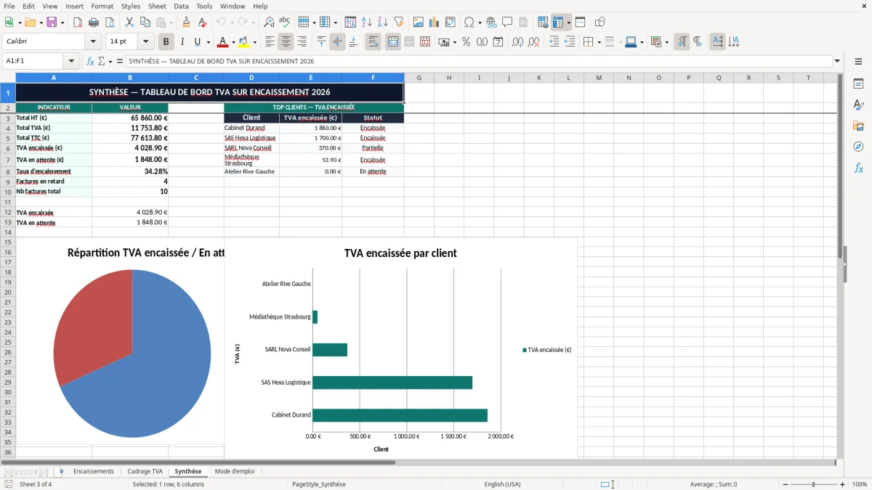Open the Styles menu
The height and width of the screenshot is (490, 872).
tap(131, 6)
